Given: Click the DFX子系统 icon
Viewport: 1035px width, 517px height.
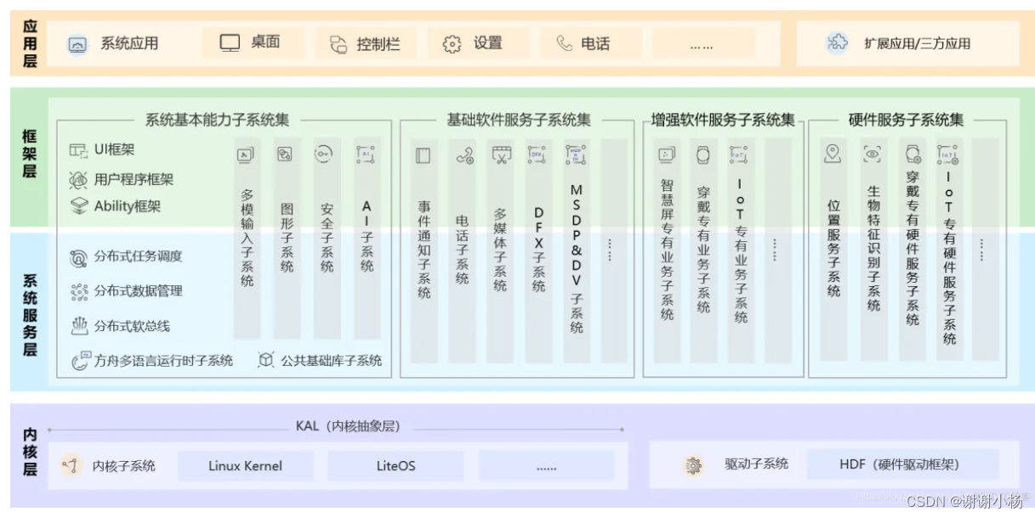Looking at the screenshot, I should [537, 155].
